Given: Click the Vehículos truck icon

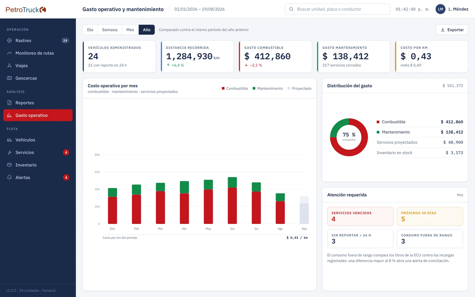Looking at the screenshot, I should tap(9, 140).
